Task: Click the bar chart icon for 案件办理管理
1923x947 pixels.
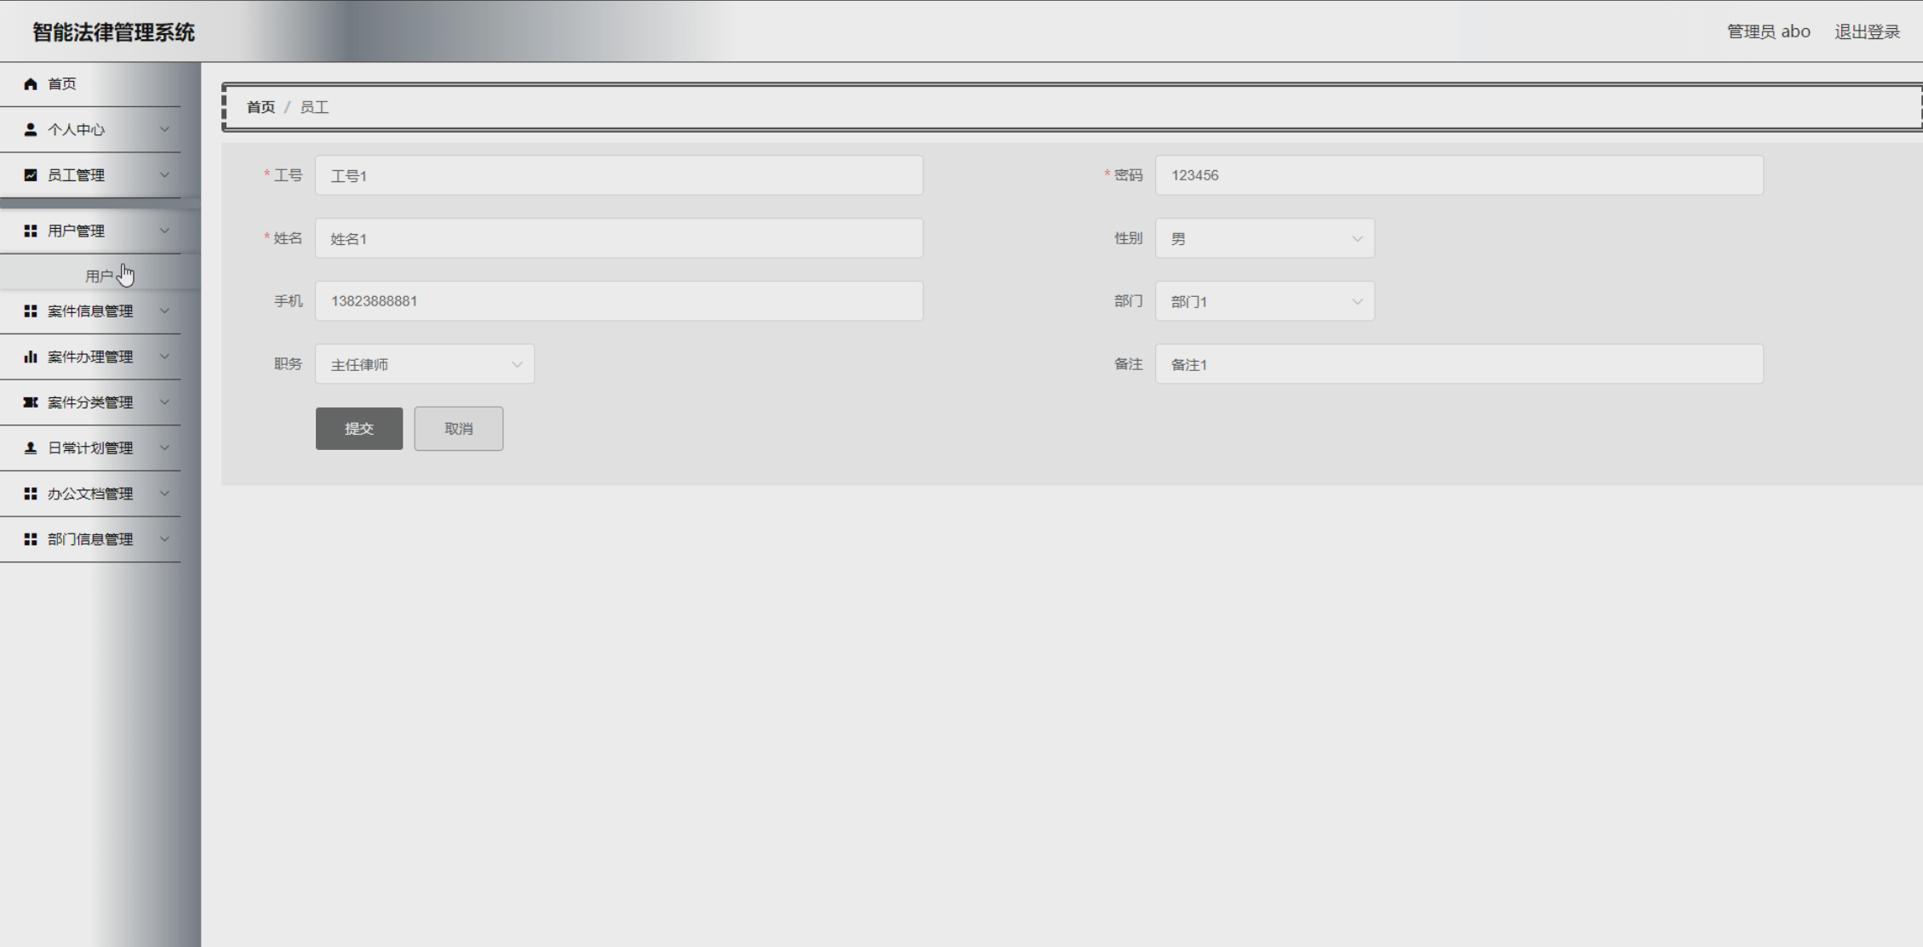Action: [31, 357]
